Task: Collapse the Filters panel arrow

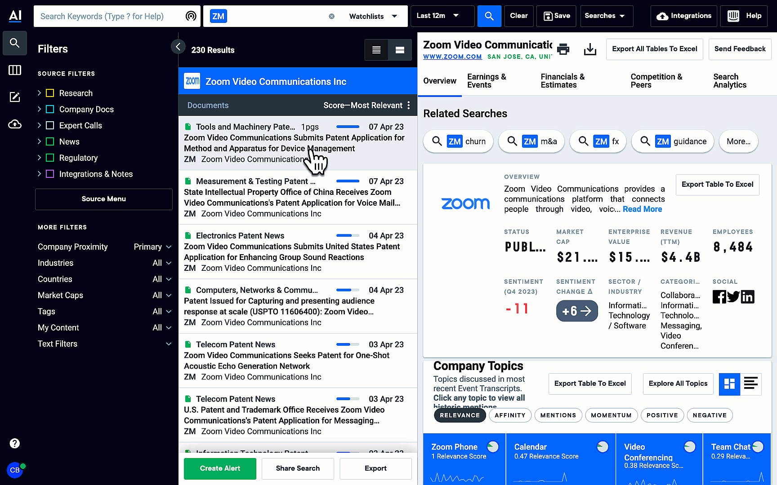Action: click(178, 46)
